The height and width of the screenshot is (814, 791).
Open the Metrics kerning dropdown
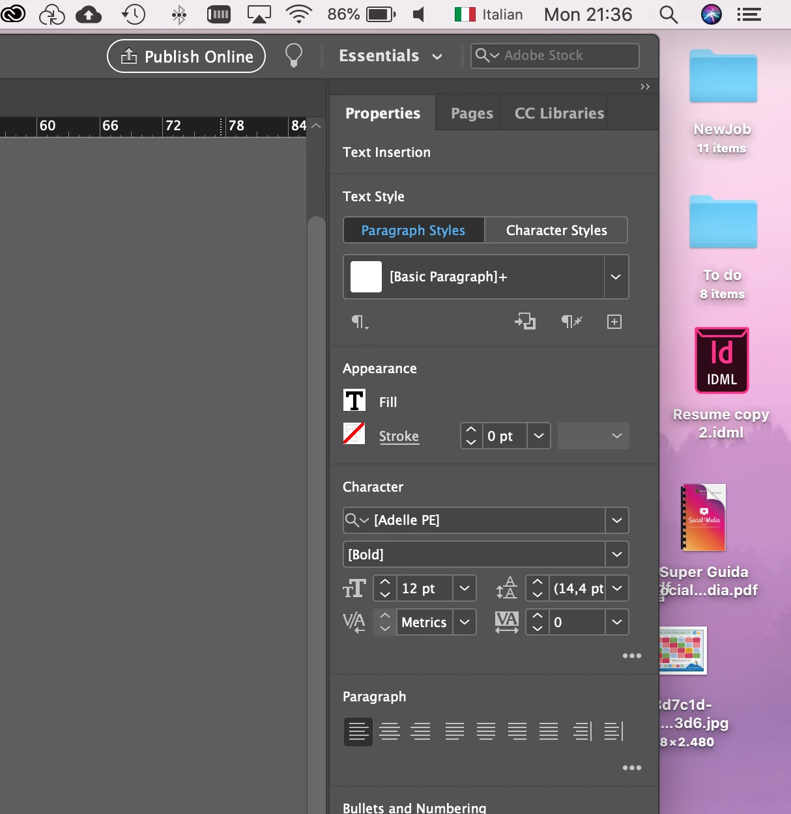pyautogui.click(x=465, y=622)
